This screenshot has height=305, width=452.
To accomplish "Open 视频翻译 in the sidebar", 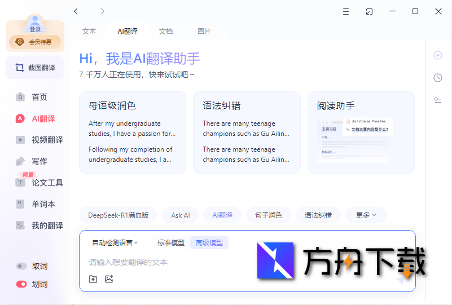I will click(x=39, y=140).
